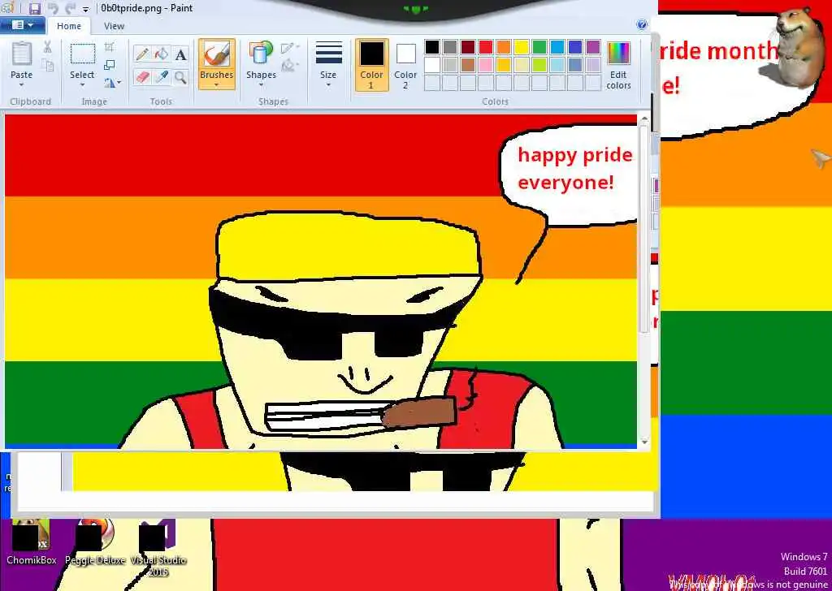Open the Visual Studio 2015 desktop shortcut

coord(158,549)
